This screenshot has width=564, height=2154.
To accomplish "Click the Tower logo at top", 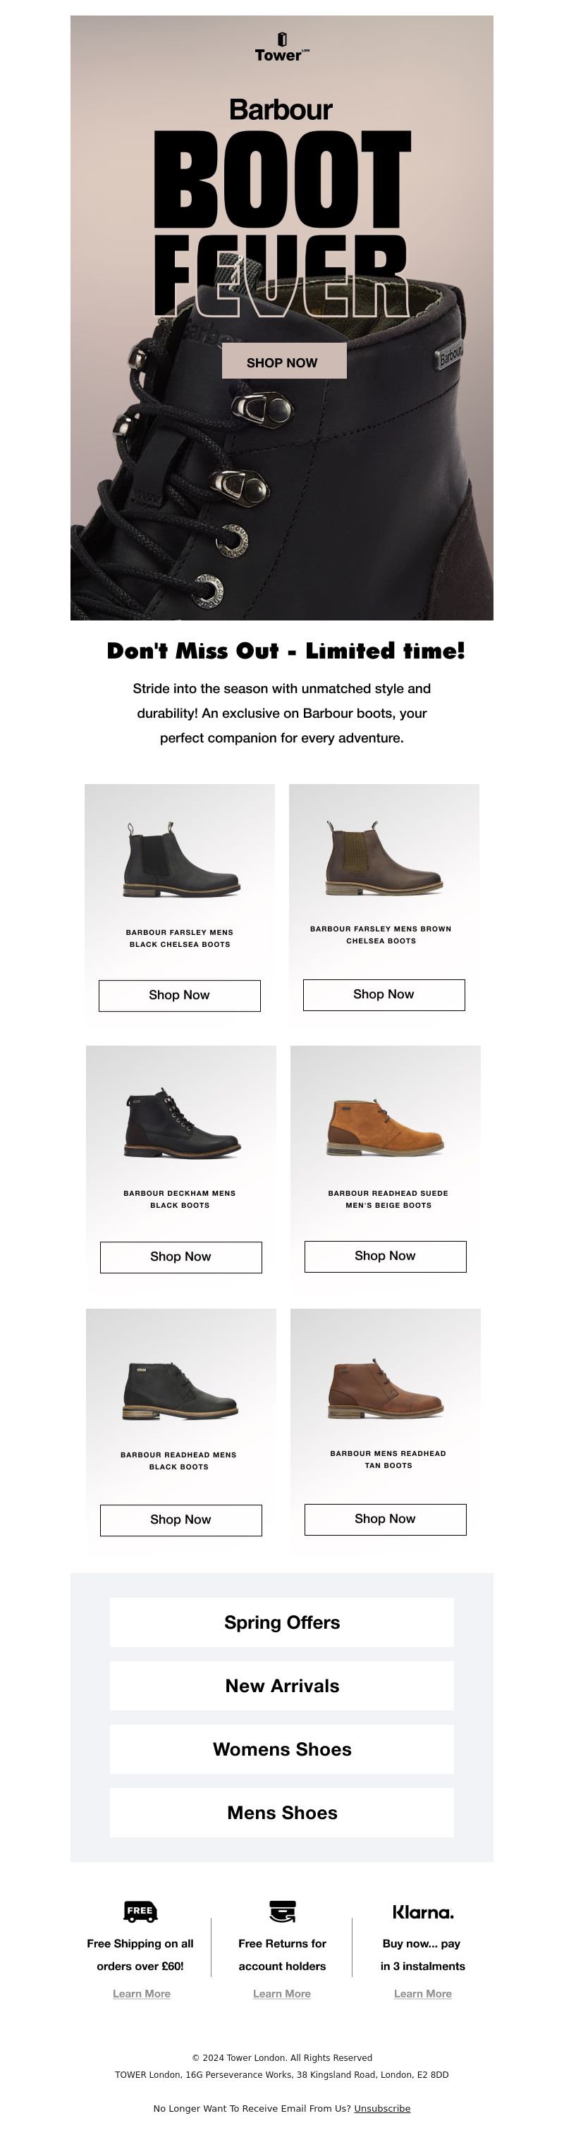I will click(x=281, y=48).
